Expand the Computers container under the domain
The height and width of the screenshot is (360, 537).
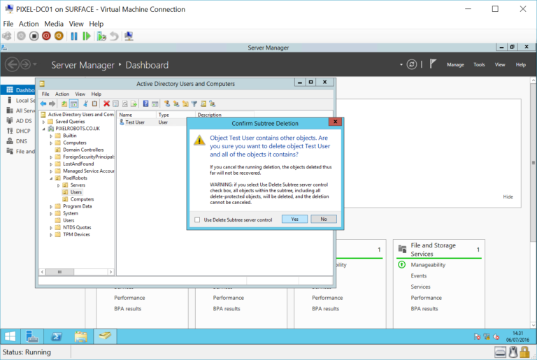[51, 143]
